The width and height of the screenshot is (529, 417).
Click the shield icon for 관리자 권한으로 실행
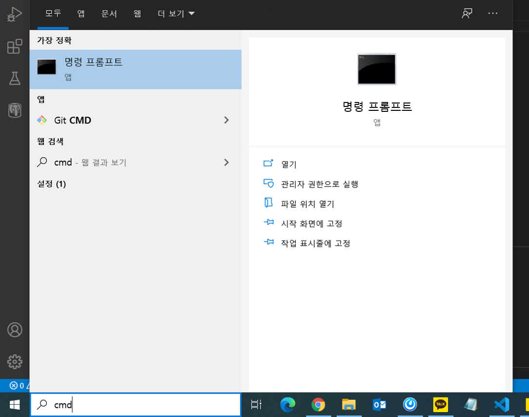point(268,183)
